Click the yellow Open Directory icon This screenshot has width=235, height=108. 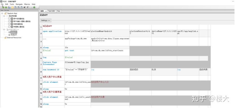click(x=12, y=7)
